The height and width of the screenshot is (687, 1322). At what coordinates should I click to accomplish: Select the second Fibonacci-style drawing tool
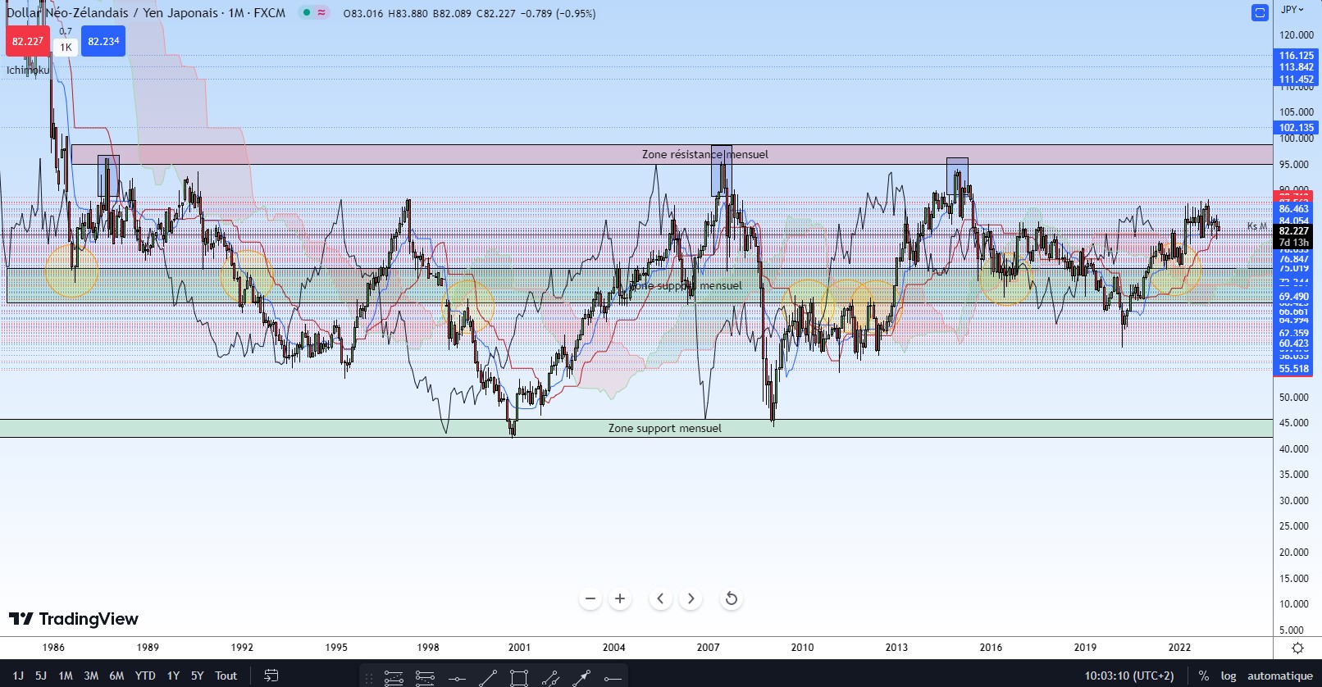425,678
